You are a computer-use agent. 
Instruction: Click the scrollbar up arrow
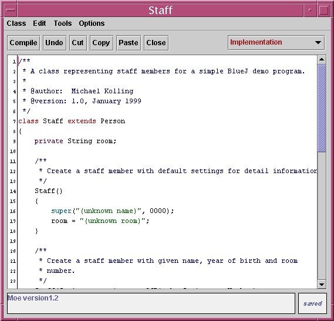pyautogui.click(x=322, y=60)
